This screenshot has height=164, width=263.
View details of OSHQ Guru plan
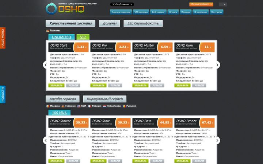click(199, 85)
